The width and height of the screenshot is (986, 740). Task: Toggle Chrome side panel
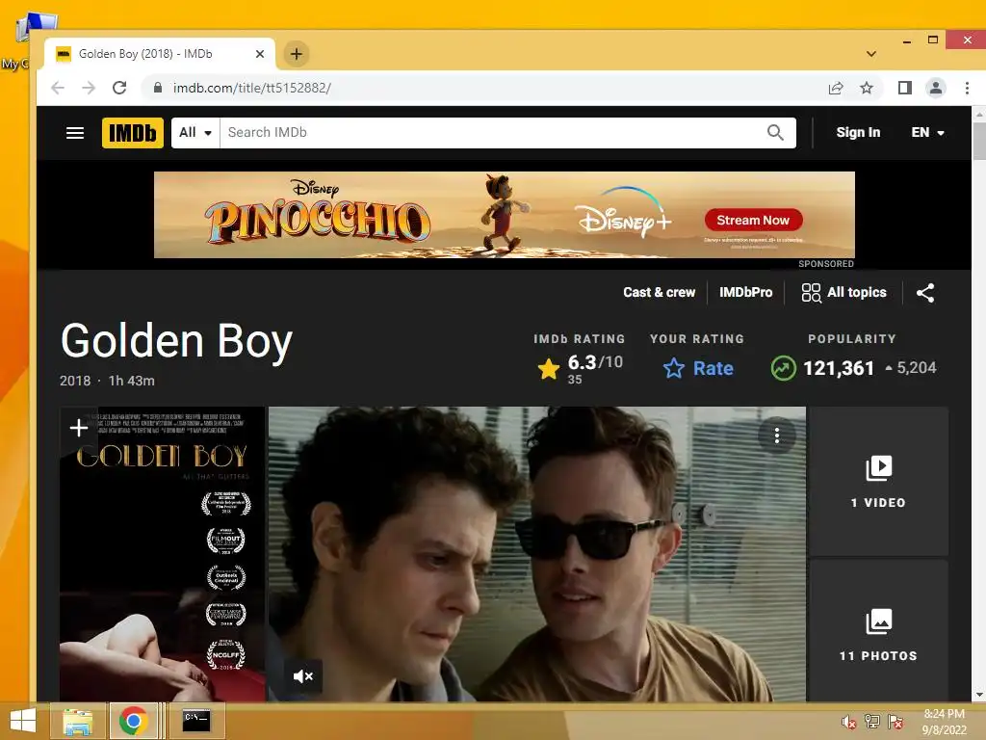point(905,88)
